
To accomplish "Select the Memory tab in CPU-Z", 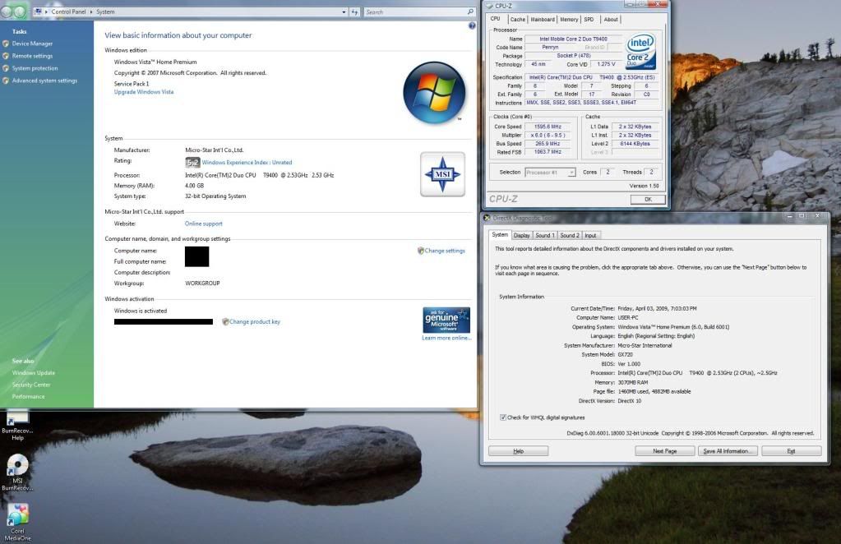I will click(x=569, y=19).
